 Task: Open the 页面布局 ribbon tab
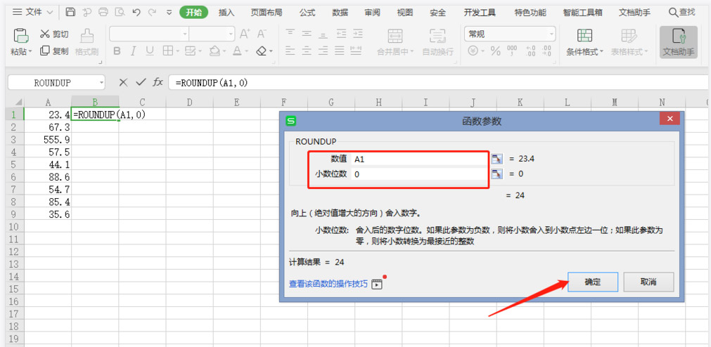point(267,12)
